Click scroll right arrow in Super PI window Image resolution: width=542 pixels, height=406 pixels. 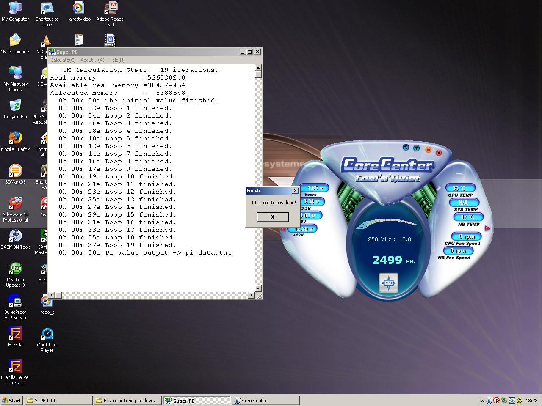(x=252, y=295)
